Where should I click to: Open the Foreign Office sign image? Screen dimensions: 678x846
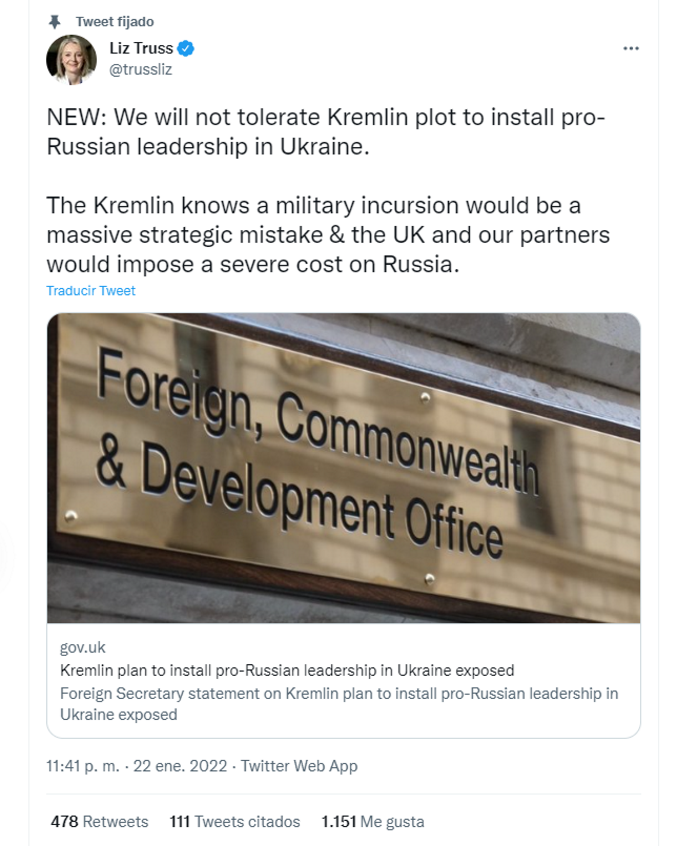344,468
